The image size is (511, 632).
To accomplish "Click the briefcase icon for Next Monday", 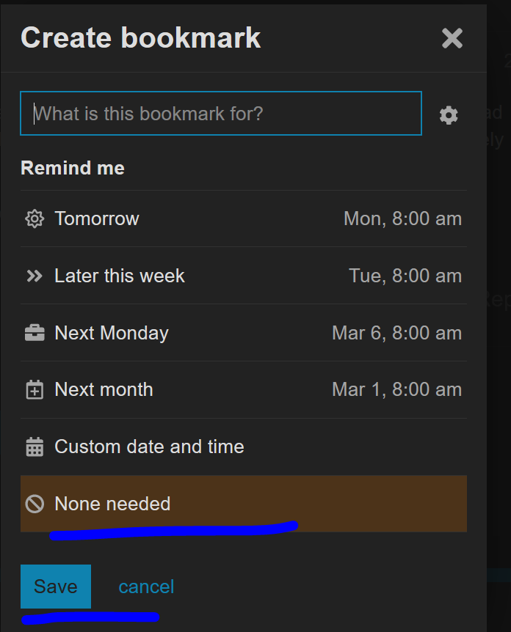I will pyautogui.click(x=35, y=333).
